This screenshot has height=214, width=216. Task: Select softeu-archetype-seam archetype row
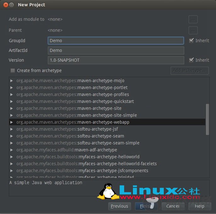[107, 136]
